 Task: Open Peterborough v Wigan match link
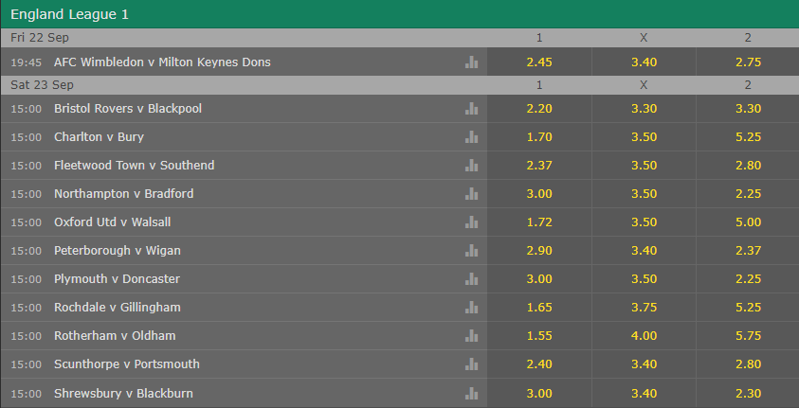[x=118, y=250]
